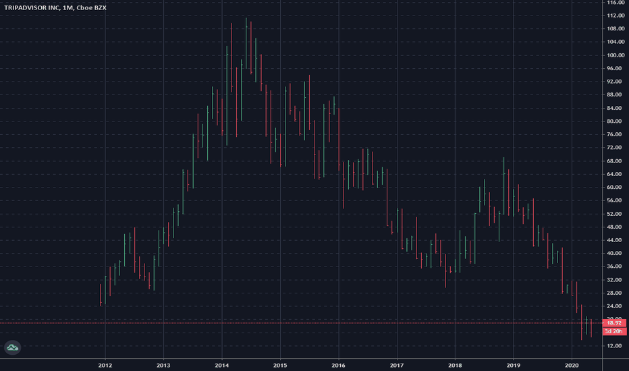This screenshot has height=371, width=629.
Task: Click the 2015 label on time axis
Action: click(280, 366)
